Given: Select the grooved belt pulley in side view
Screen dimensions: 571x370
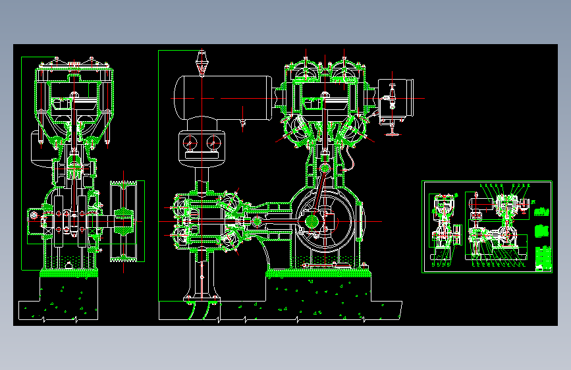Looking at the screenshot, I should [x=123, y=221].
